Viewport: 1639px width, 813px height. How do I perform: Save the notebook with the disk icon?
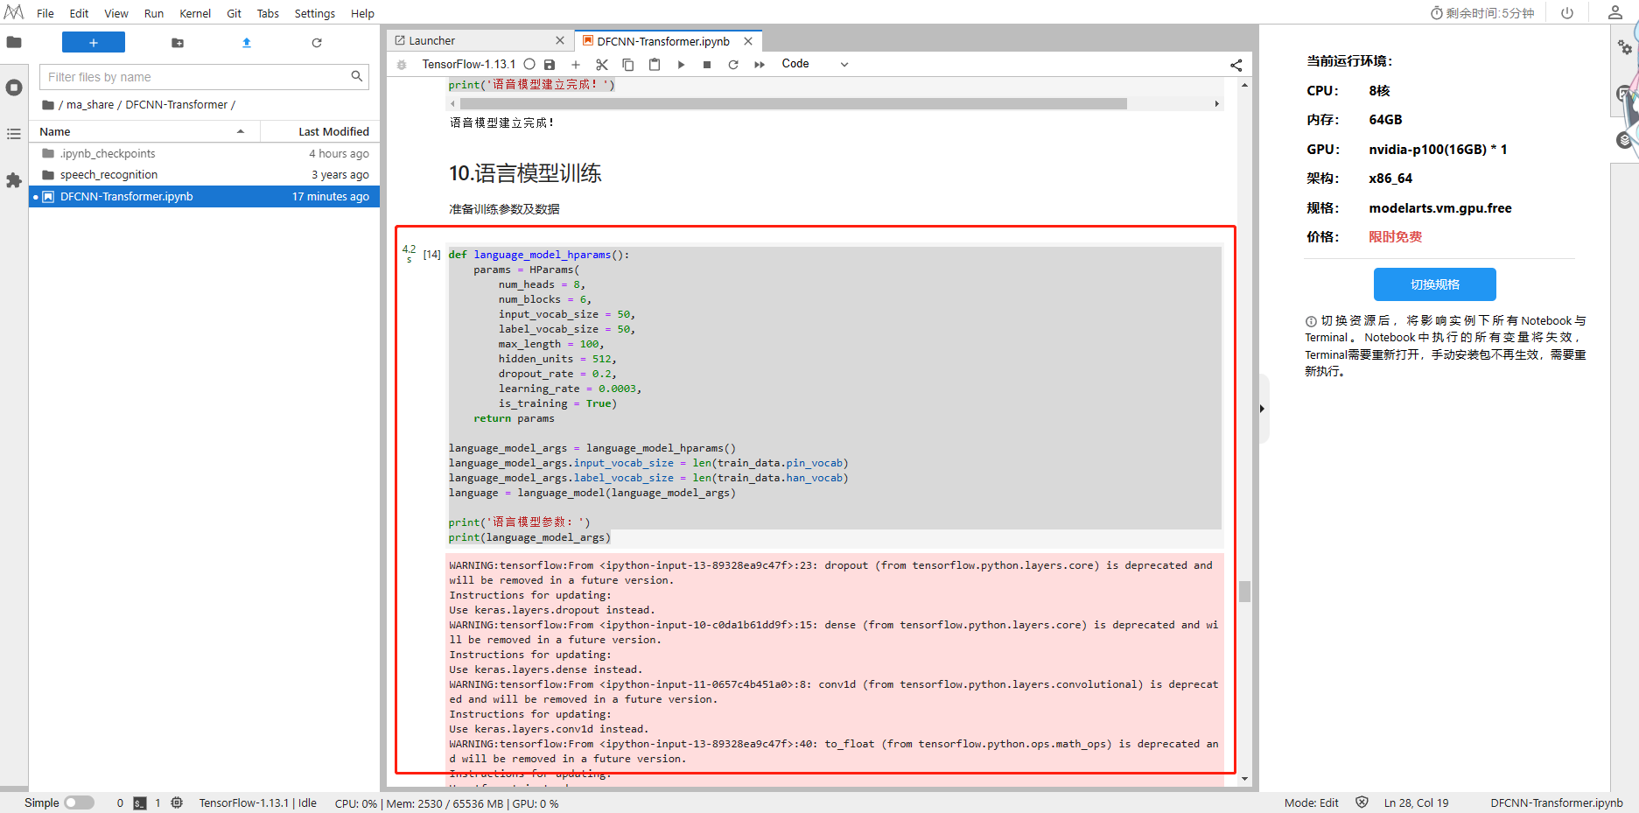(550, 65)
